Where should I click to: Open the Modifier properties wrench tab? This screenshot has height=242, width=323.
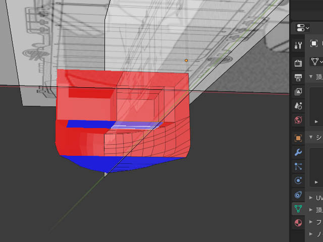298,152
